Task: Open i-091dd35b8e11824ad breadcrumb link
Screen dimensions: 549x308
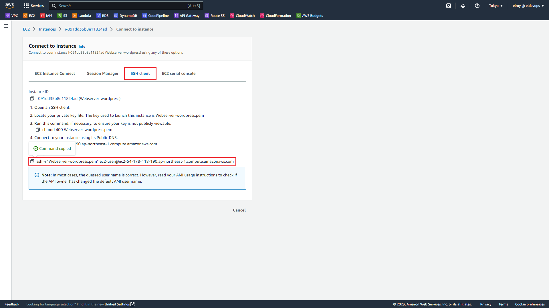Action: 86,29
